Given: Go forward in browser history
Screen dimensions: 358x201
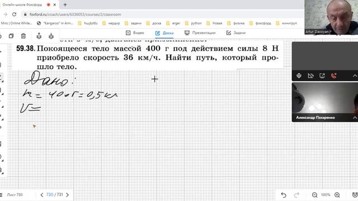Looking at the screenshot, I should point(5,15).
